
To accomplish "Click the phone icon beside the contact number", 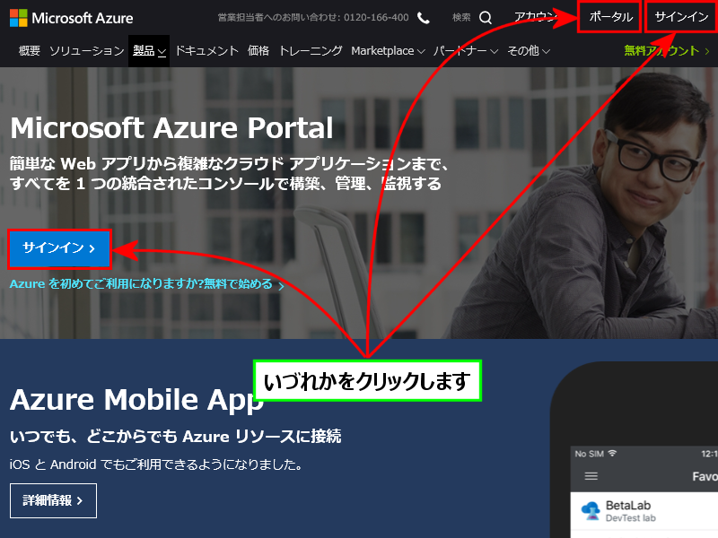I will coord(424,18).
